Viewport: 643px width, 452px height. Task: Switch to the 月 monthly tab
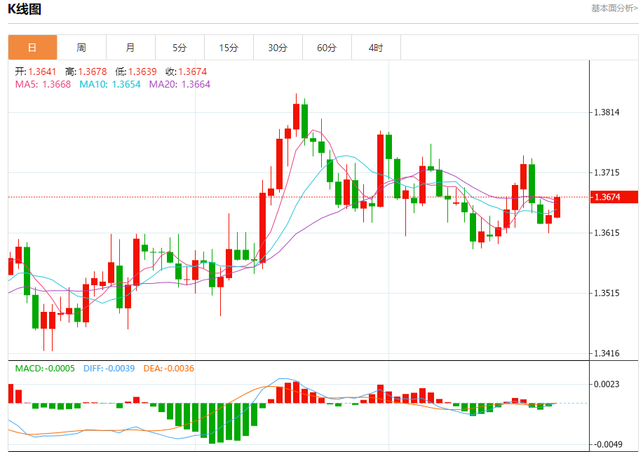[130, 48]
